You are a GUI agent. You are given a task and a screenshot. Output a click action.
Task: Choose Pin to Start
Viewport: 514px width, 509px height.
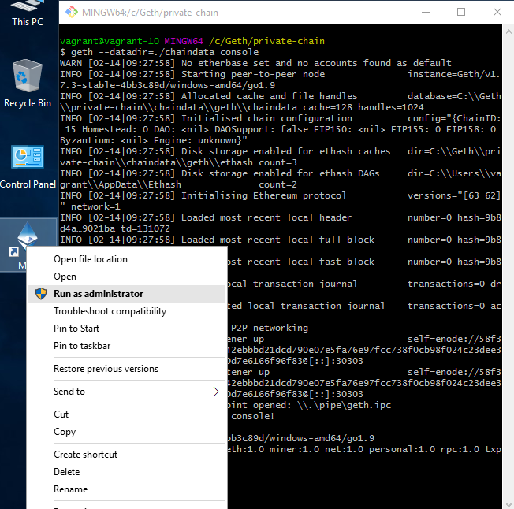coord(127,329)
